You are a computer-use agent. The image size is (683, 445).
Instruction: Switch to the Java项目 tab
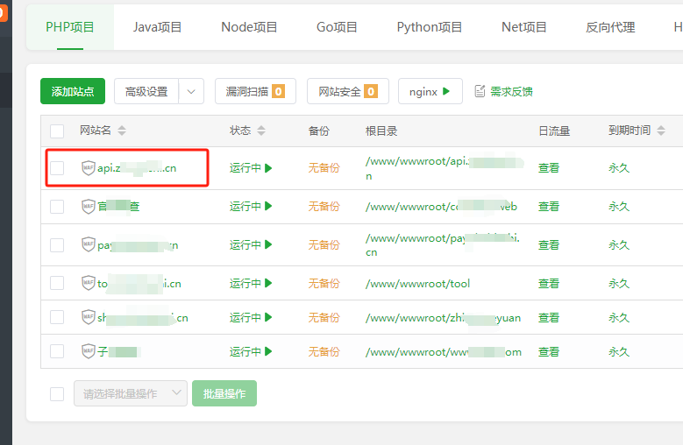point(158,27)
